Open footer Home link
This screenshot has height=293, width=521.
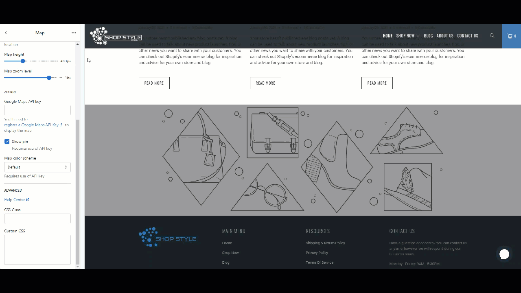tap(227, 243)
